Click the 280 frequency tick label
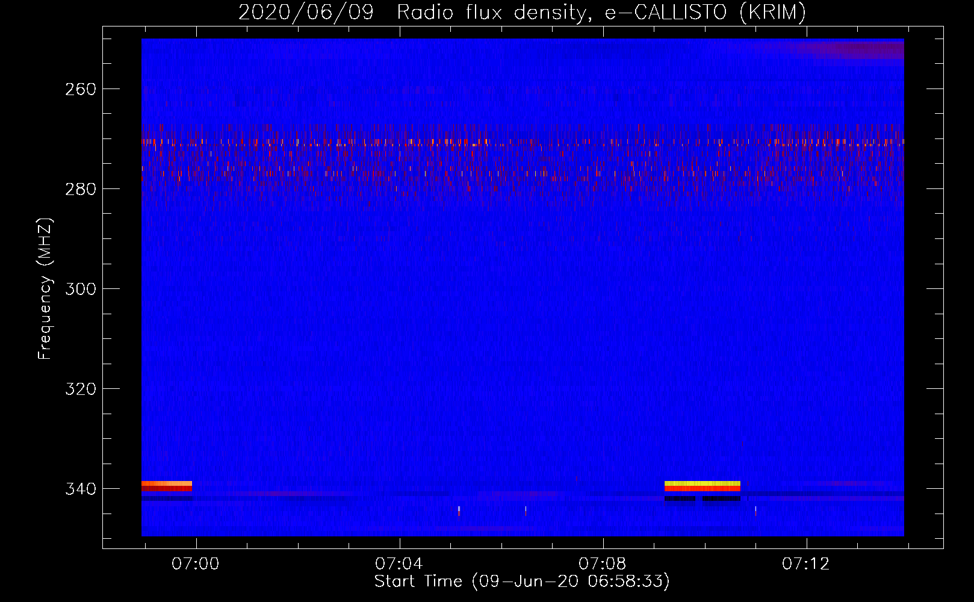Screen dimensions: 974x602 pyautogui.click(x=81, y=189)
